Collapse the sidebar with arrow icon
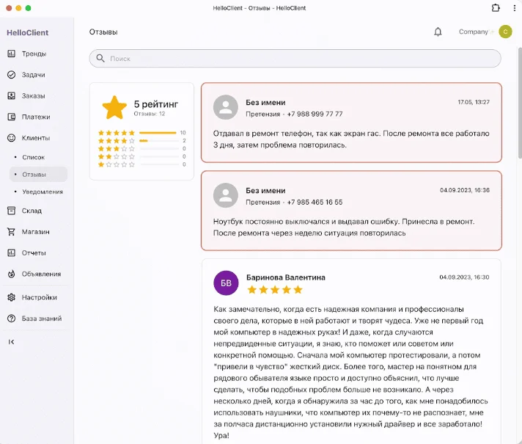 [11, 342]
